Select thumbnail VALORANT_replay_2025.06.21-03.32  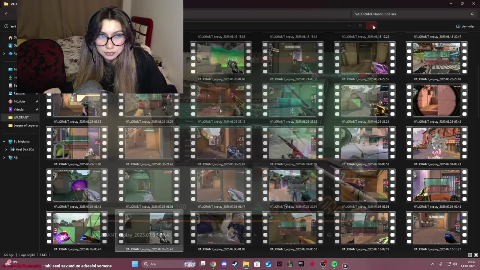tap(293, 58)
